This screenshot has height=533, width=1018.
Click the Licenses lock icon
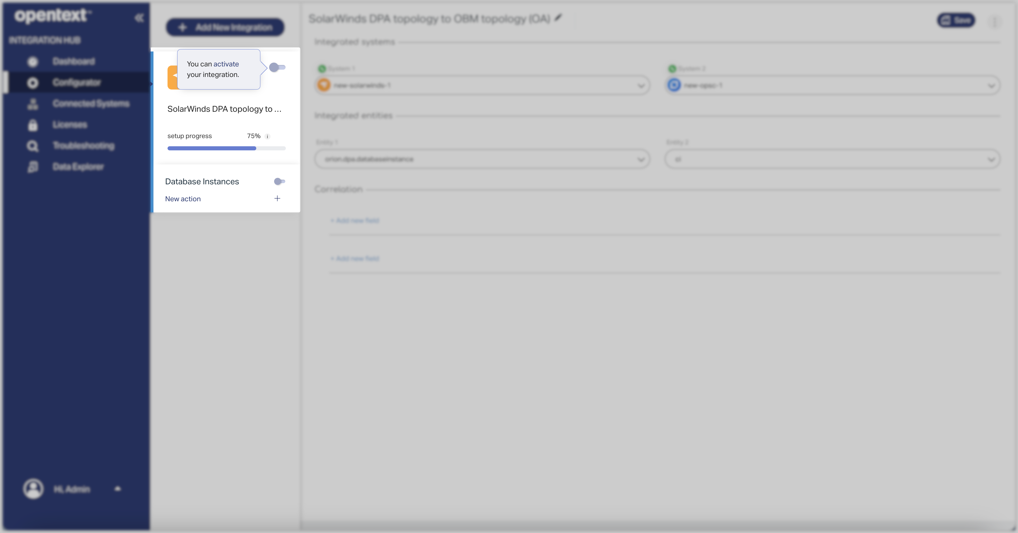coord(33,125)
